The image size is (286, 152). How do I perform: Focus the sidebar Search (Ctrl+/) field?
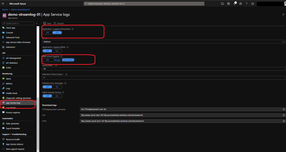point(18,23)
